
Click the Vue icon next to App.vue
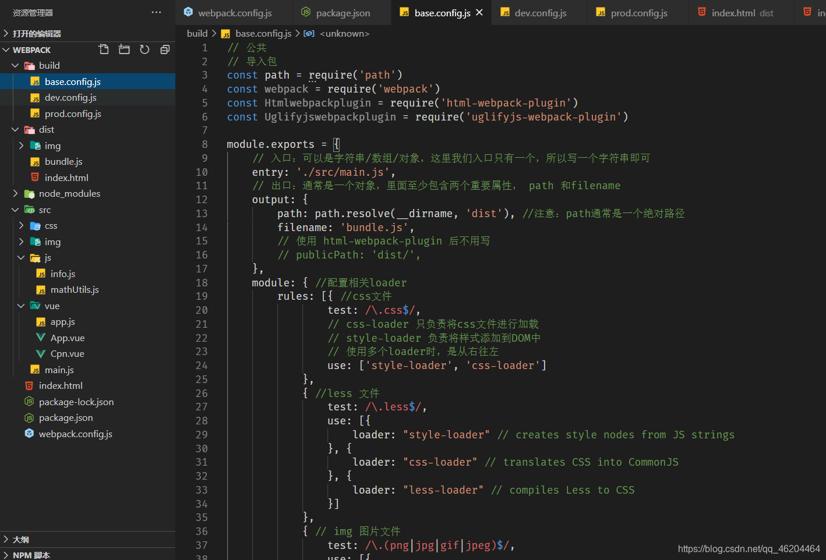tap(41, 338)
